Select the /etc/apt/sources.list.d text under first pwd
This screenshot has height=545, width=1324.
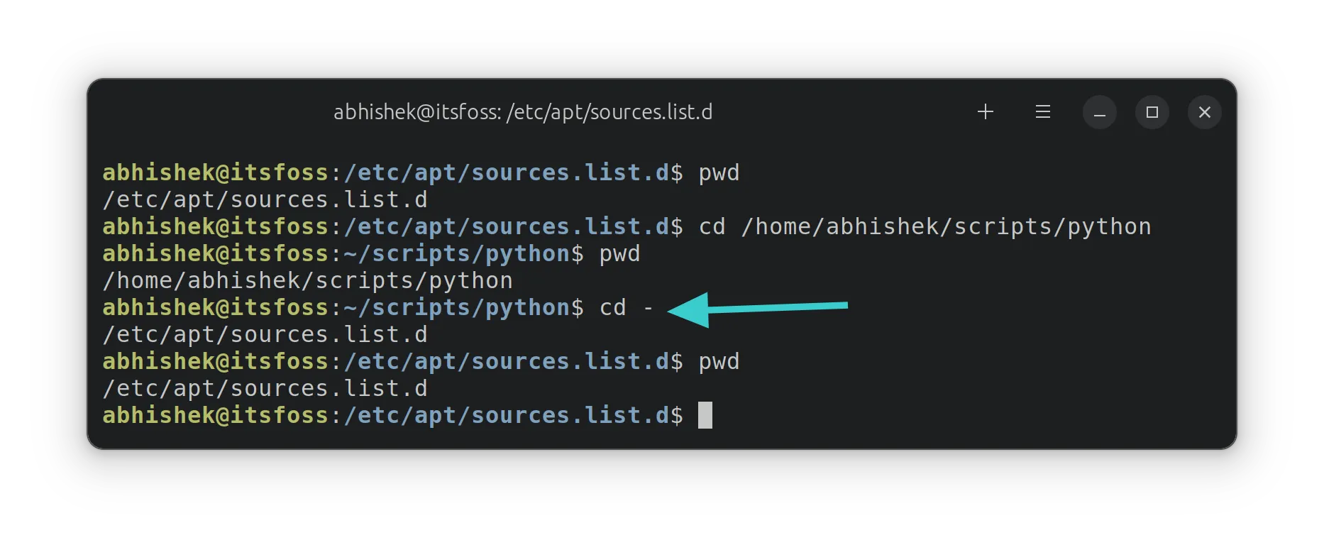click(x=265, y=199)
